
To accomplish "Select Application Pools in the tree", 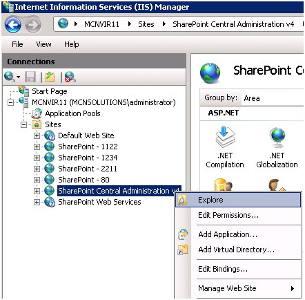I will click(x=72, y=113).
